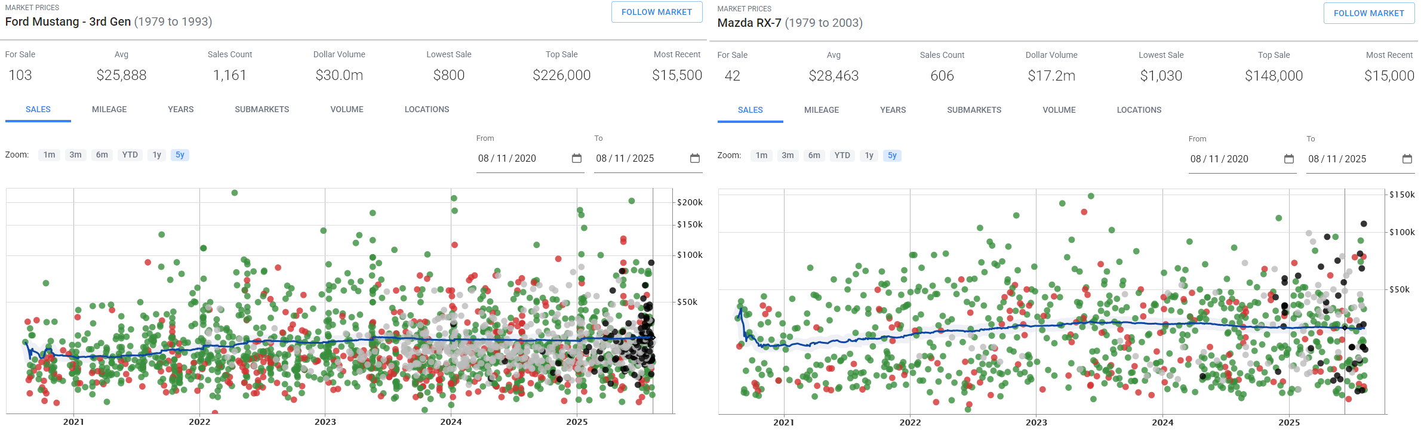Click the top sale value $148,000
Viewport: 1421px width, 432px height.
pyautogui.click(x=1274, y=76)
